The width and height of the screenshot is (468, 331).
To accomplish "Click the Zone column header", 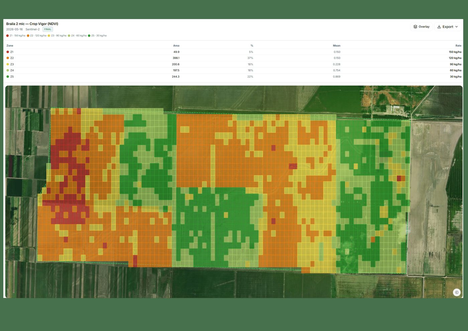I will [10, 46].
